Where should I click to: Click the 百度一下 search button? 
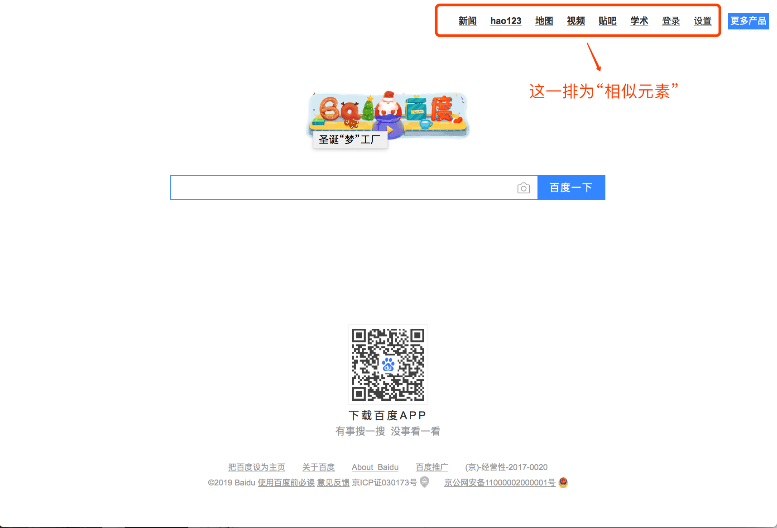[x=571, y=187]
